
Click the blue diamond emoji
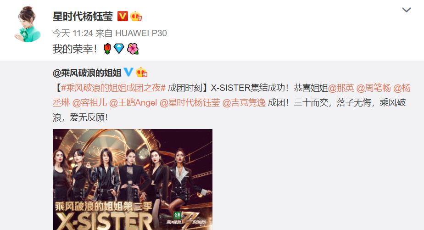click(119, 49)
